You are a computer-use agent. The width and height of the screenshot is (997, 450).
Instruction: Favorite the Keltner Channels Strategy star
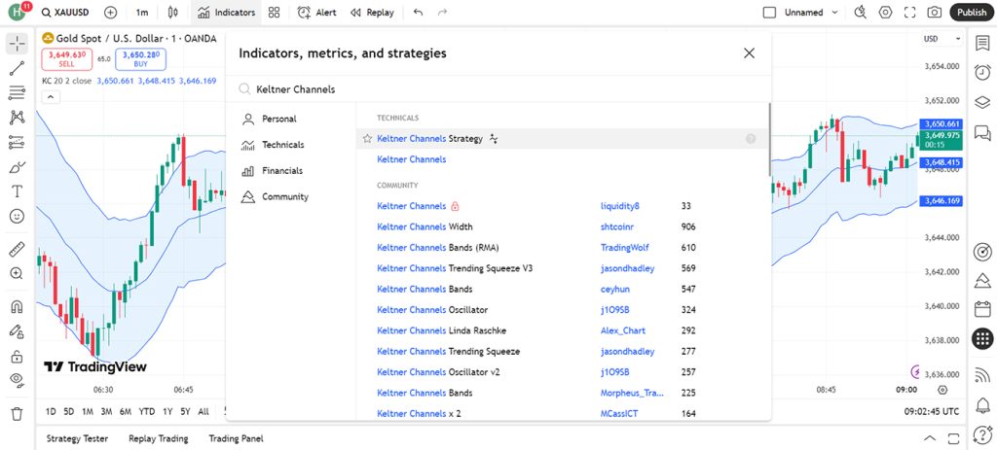367,138
